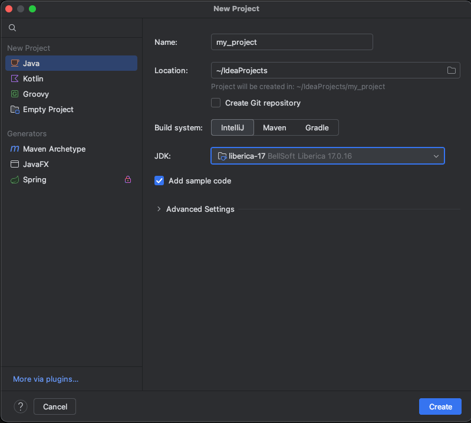This screenshot has width=471, height=423.
Task: Open the JDK dropdown arrow
Action: point(436,156)
